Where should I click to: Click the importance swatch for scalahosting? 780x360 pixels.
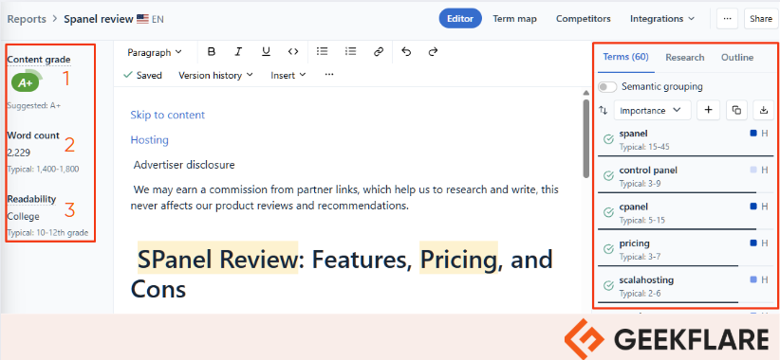753,279
